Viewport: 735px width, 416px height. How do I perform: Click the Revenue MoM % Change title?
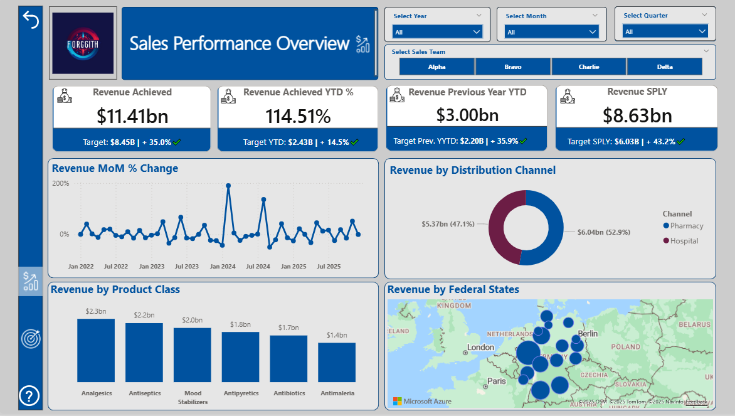click(x=115, y=168)
